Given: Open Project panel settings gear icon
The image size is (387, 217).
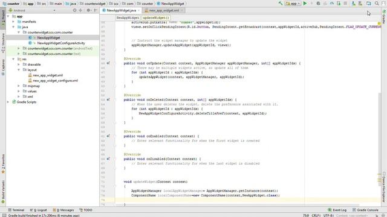Looking at the screenshot, I should [x=88, y=10].
